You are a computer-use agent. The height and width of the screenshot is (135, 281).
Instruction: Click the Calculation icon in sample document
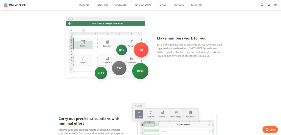tap(107, 42)
